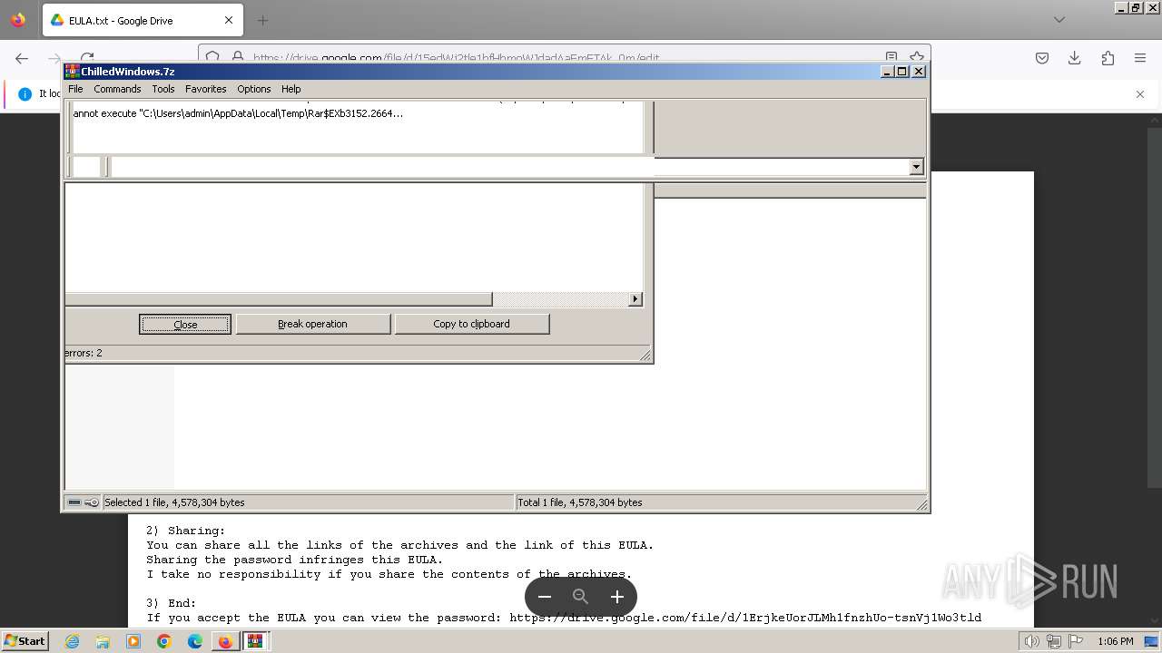The height and width of the screenshot is (653, 1162).
Task: Expand the WinRAR address bar dropdown
Action: 916,167
